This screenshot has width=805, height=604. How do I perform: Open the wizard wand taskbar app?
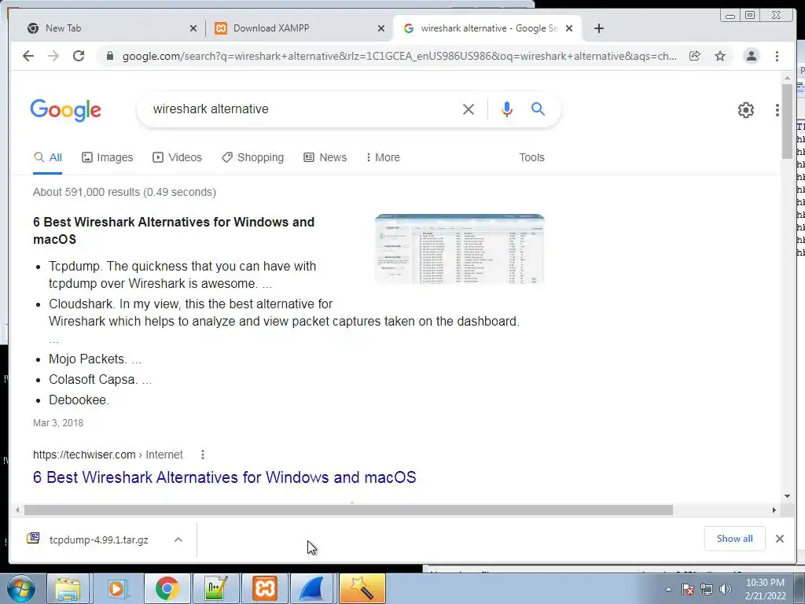pyautogui.click(x=362, y=588)
